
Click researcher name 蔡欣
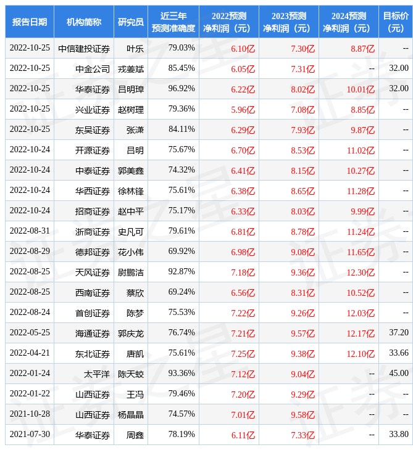(135, 293)
